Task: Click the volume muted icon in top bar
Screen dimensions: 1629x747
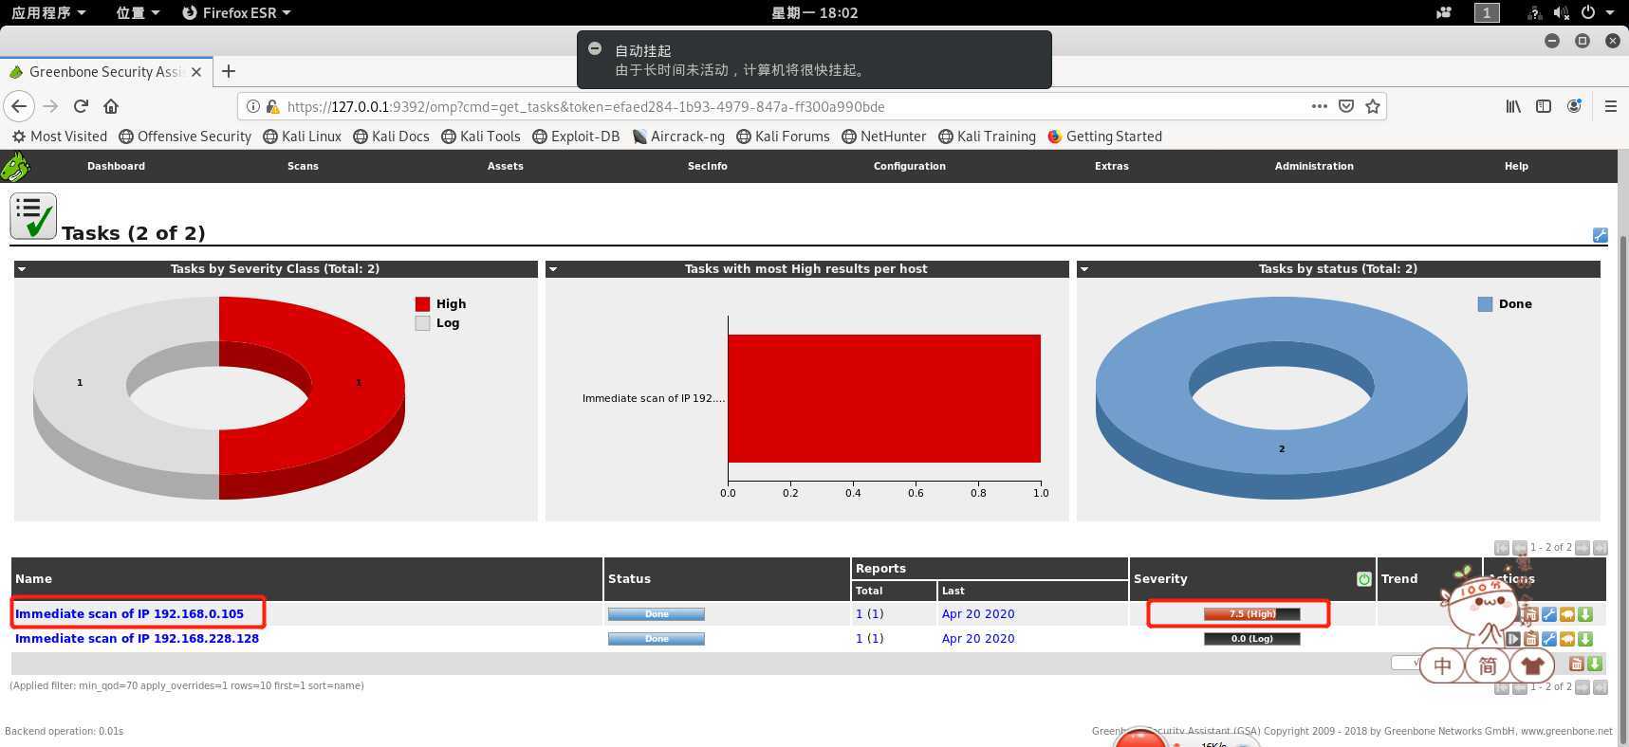Action: click(x=1561, y=12)
